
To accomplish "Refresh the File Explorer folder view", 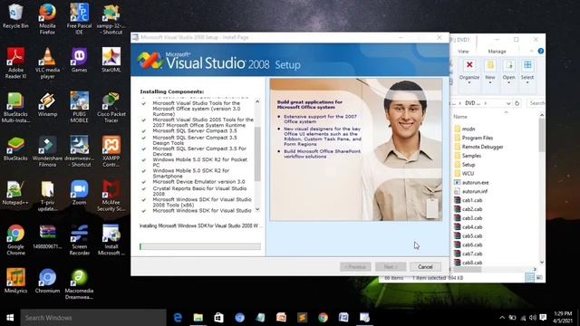I will tap(517, 103).
